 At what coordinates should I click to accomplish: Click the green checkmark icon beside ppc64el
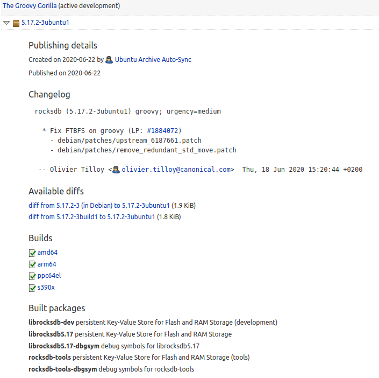pyautogui.click(x=32, y=276)
